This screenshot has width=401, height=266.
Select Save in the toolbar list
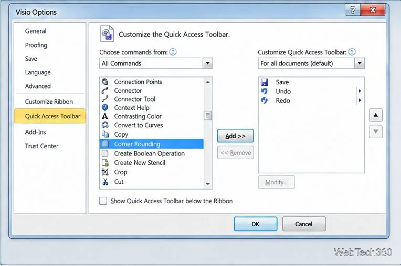[x=311, y=82]
